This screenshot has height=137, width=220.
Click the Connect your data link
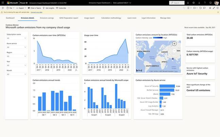tap(37, 12)
